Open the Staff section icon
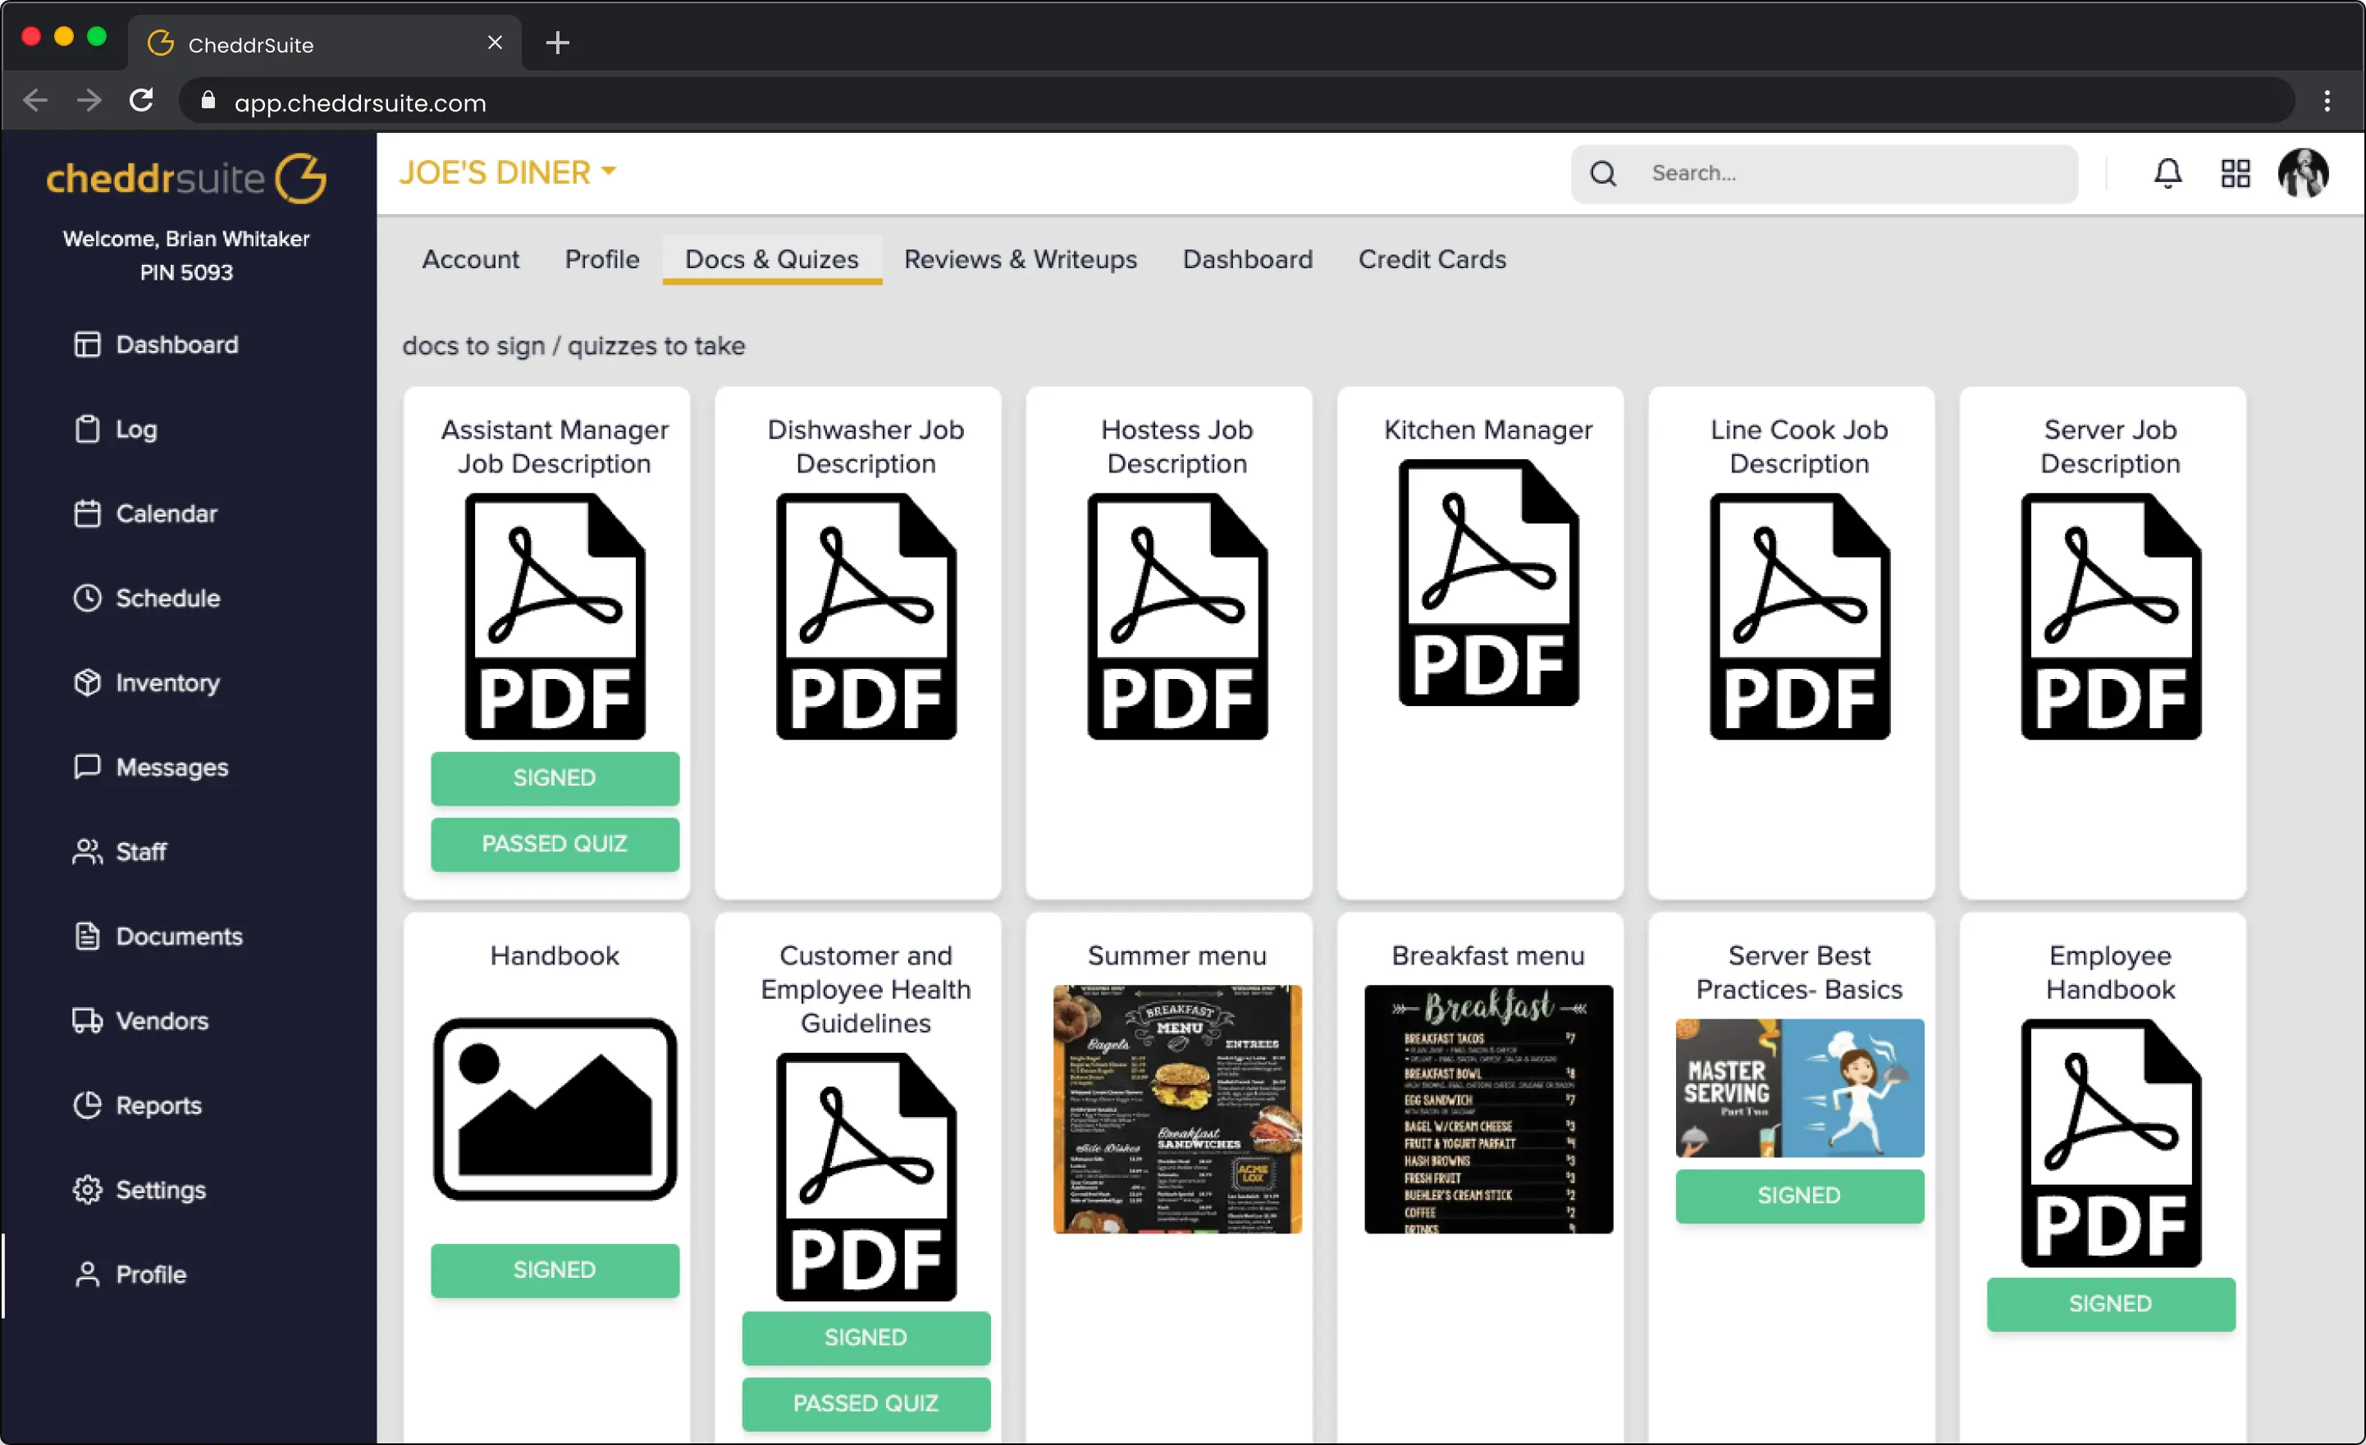Screen dimensions: 2366x1445 coord(88,850)
